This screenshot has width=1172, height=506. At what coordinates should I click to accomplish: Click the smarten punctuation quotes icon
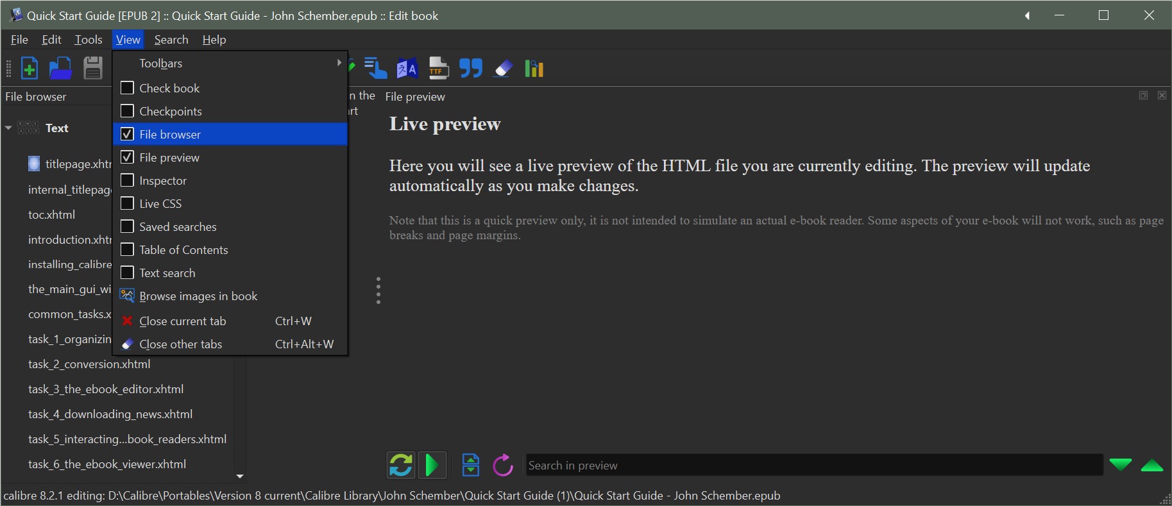tap(471, 68)
